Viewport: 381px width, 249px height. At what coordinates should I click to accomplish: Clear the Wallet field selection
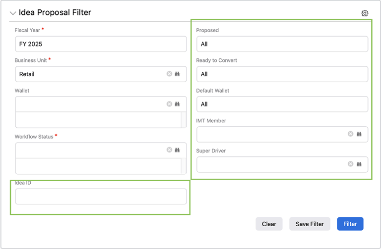click(x=169, y=104)
